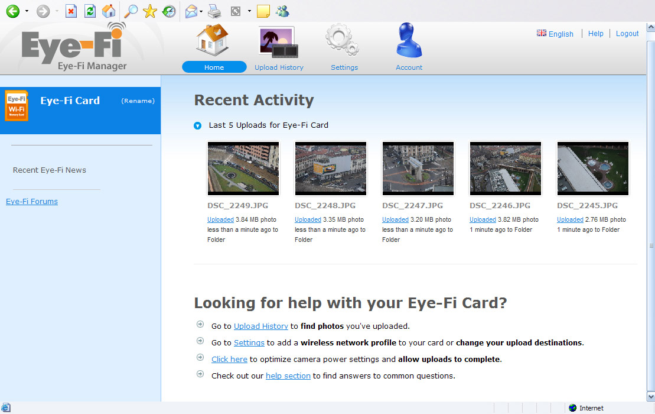
Task: Click the grey Forward arrow button
Action: (43, 11)
